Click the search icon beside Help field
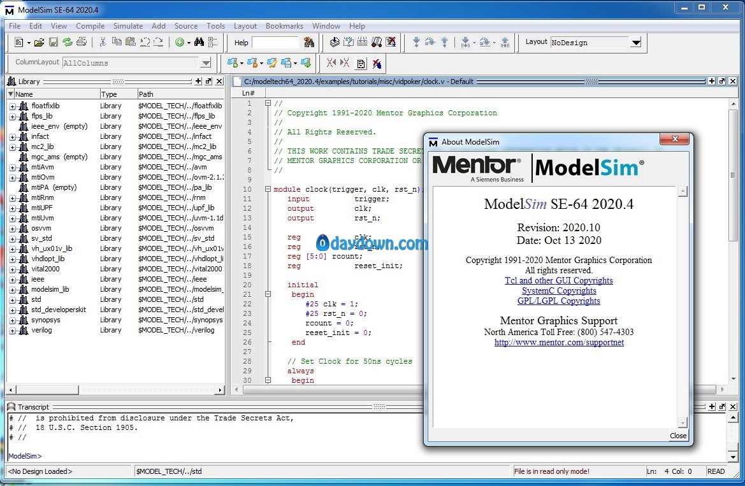The height and width of the screenshot is (486, 745). [309, 42]
